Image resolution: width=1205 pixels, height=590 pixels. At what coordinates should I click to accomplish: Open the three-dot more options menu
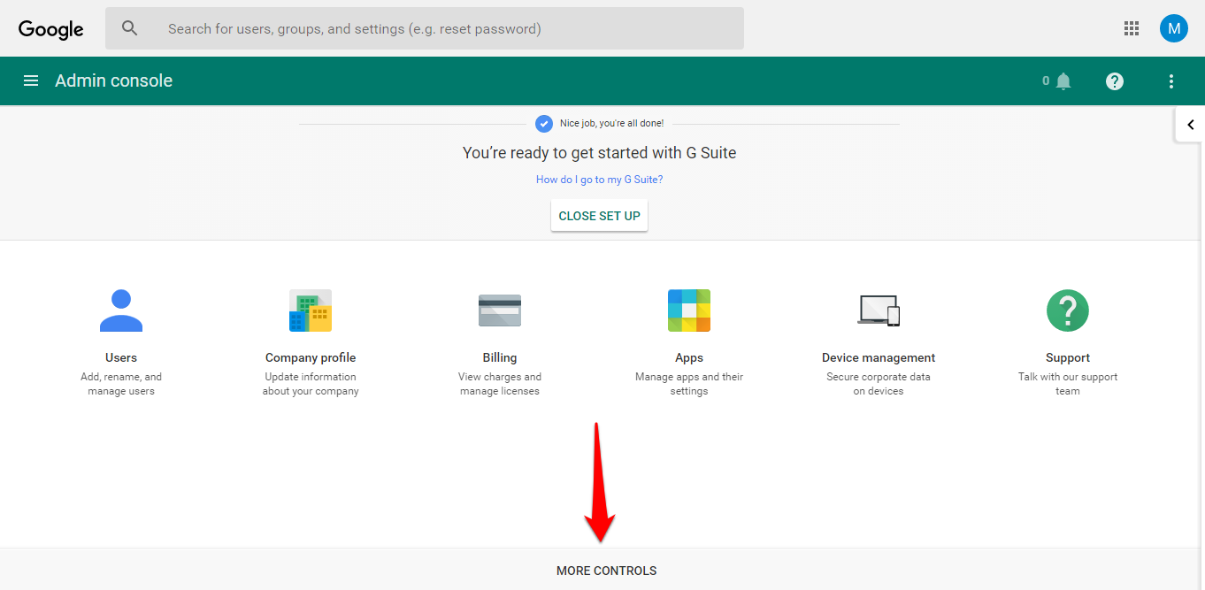(1171, 81)
